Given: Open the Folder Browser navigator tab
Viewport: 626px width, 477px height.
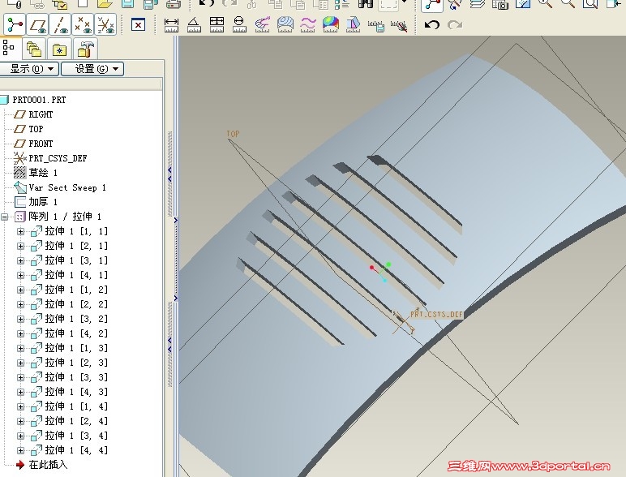Looking at the screenshot, I should tap(34, 49).
